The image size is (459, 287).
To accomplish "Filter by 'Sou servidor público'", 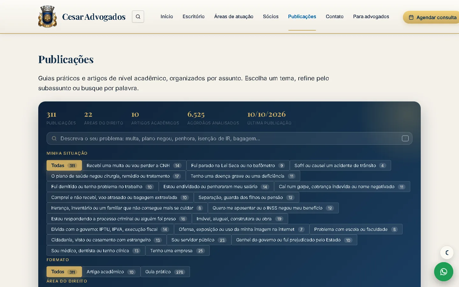I will pos(199,240).
